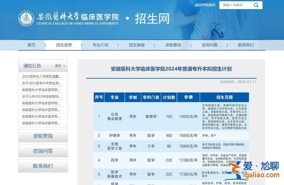Open 专业介绍 navigation tab
Image resolution: width=284 pixels, height=185 pixels.
click(x=100, y=45)
